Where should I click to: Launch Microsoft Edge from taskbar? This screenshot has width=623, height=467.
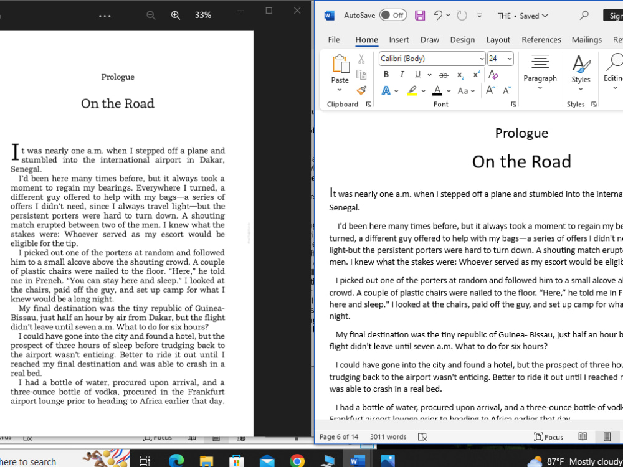176,461
